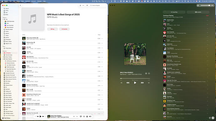This screenshot has width=216, height=121.
Task: Open more options for now-playing song in full-screen player
Action: [x=149, y=73]
